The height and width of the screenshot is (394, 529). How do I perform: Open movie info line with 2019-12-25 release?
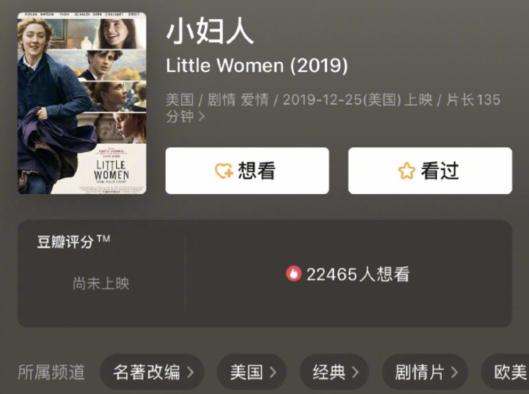click(333, 108)
